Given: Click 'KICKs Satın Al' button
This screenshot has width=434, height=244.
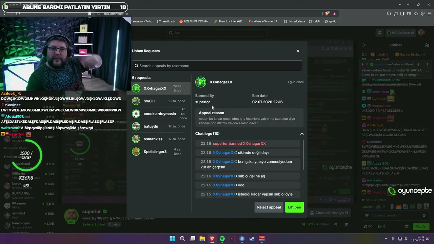Looking at the screenshot, I should click(400, 33).
